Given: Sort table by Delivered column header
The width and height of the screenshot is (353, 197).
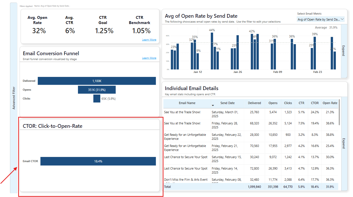Looking at the screenshot, I should [x=254, y=103].
